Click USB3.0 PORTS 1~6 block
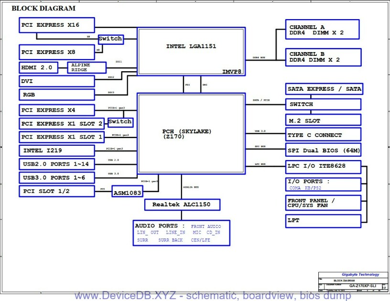 (x=57, y=178)
